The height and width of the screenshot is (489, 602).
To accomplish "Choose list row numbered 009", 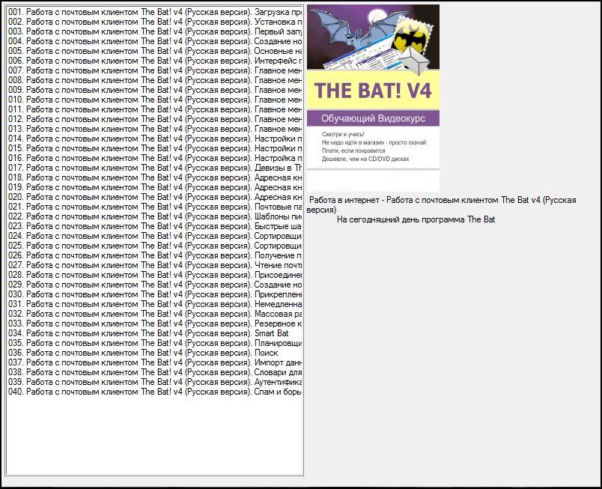I will tap(155, 90).
